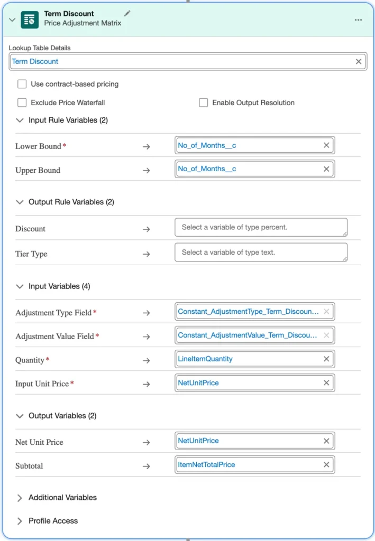Collapse the Term Discount element card
The width and height of the screenshot is (375, 541).
12,20
